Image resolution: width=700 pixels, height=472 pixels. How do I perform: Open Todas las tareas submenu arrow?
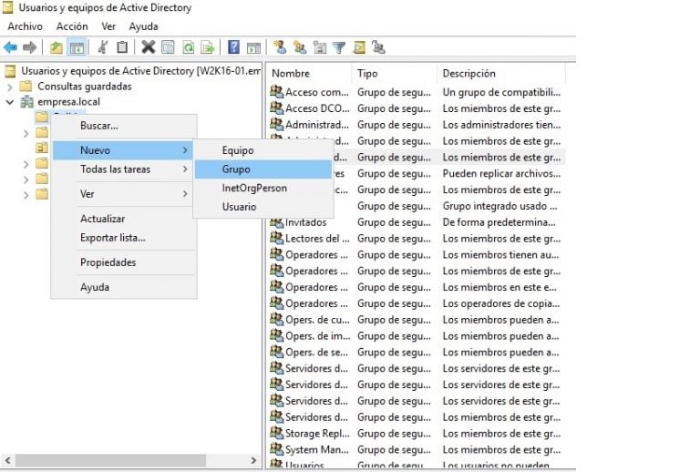click(x=185, y=169)
